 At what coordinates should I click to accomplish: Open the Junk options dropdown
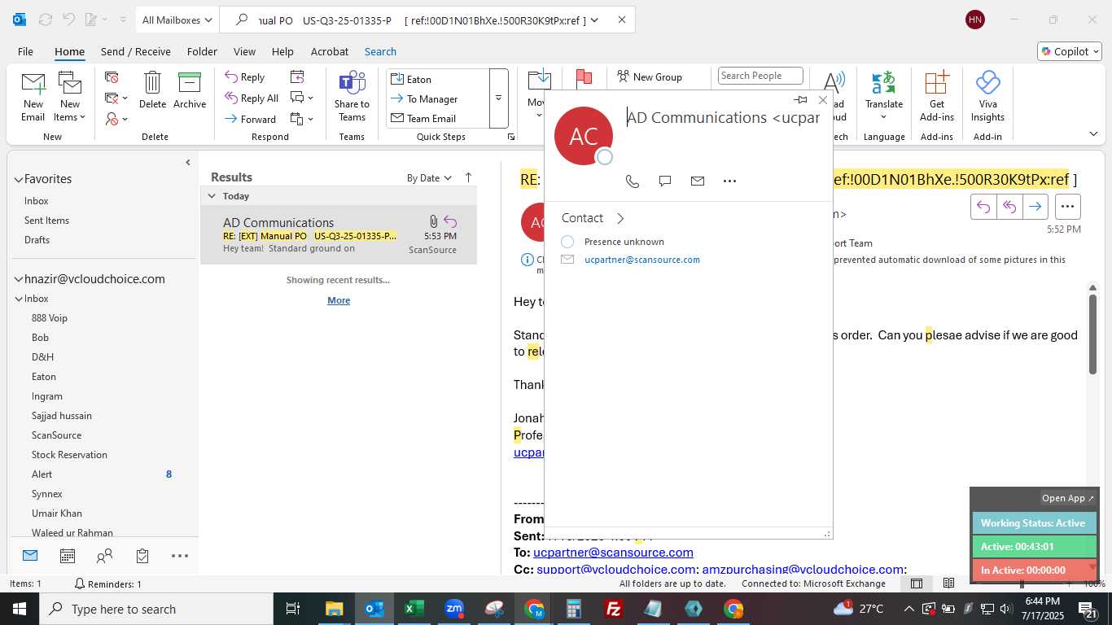coord(117,119)
